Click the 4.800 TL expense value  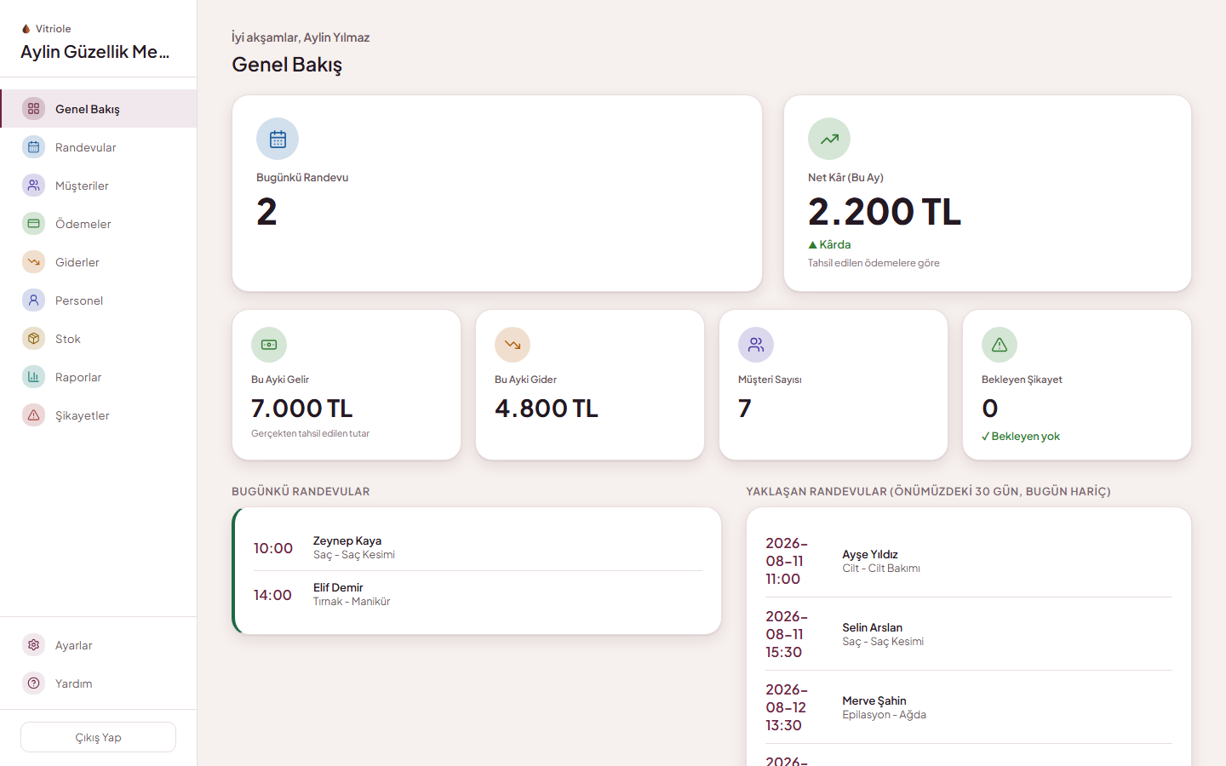pos(547,409)
